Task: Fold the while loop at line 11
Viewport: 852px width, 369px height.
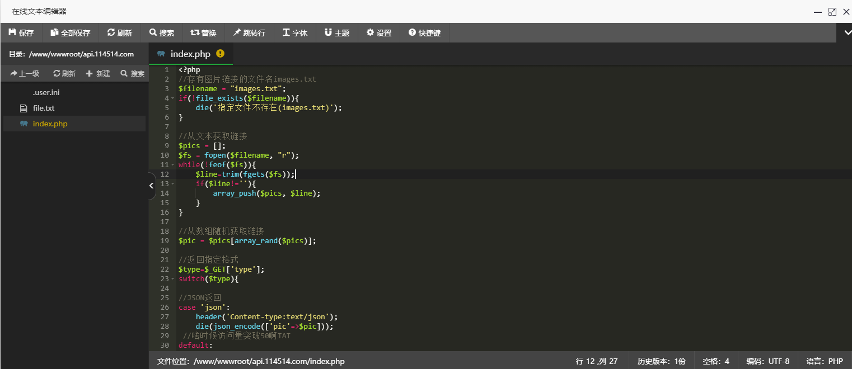Action: pos(173,165)
